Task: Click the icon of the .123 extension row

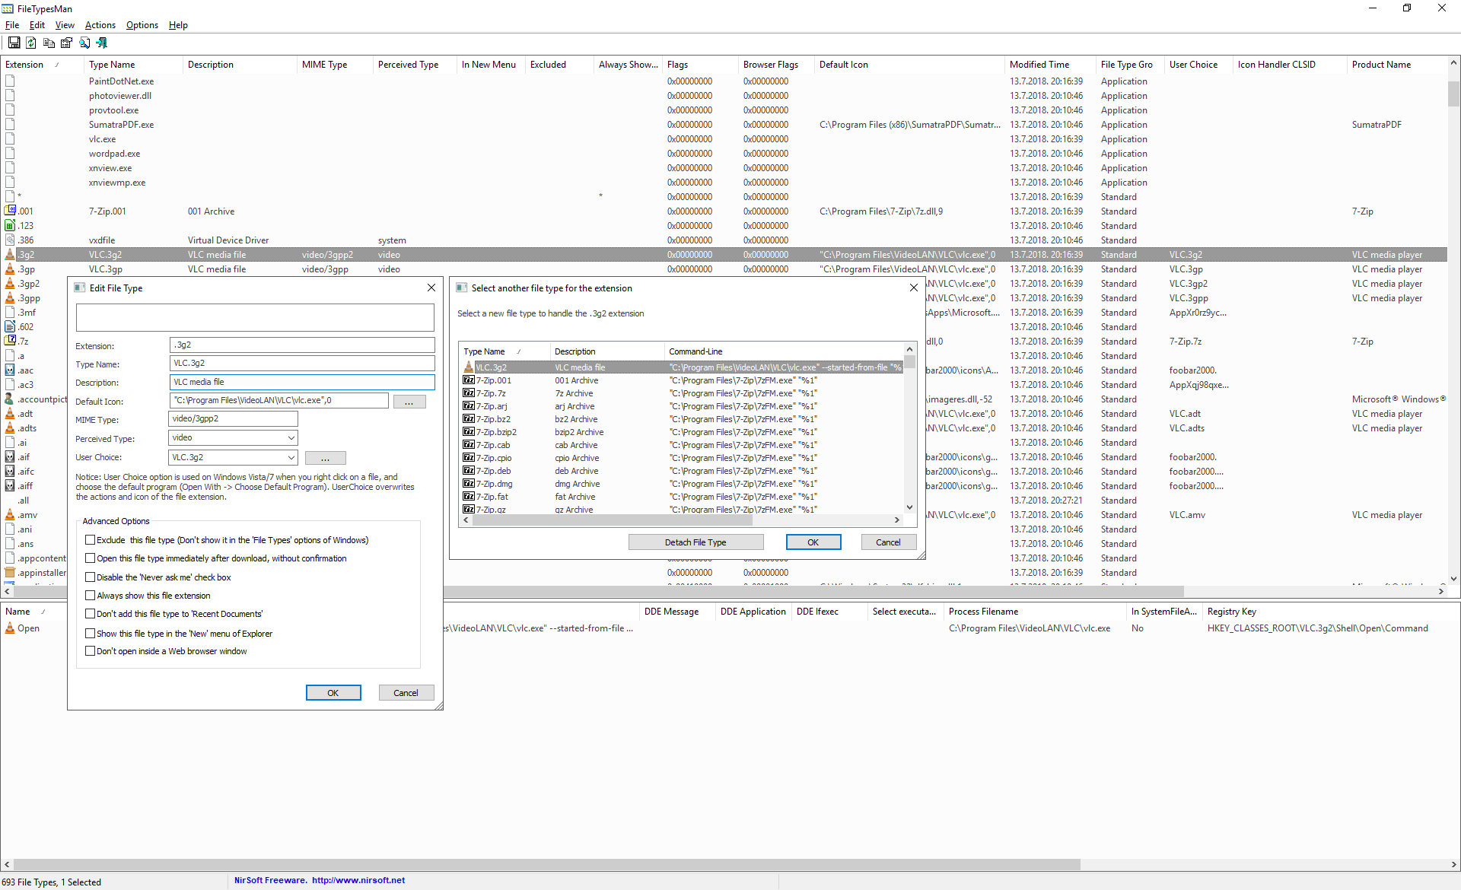Action: 10,226
